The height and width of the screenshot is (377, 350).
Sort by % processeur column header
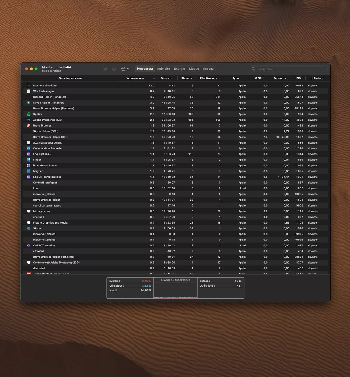(x=135, y=78)
